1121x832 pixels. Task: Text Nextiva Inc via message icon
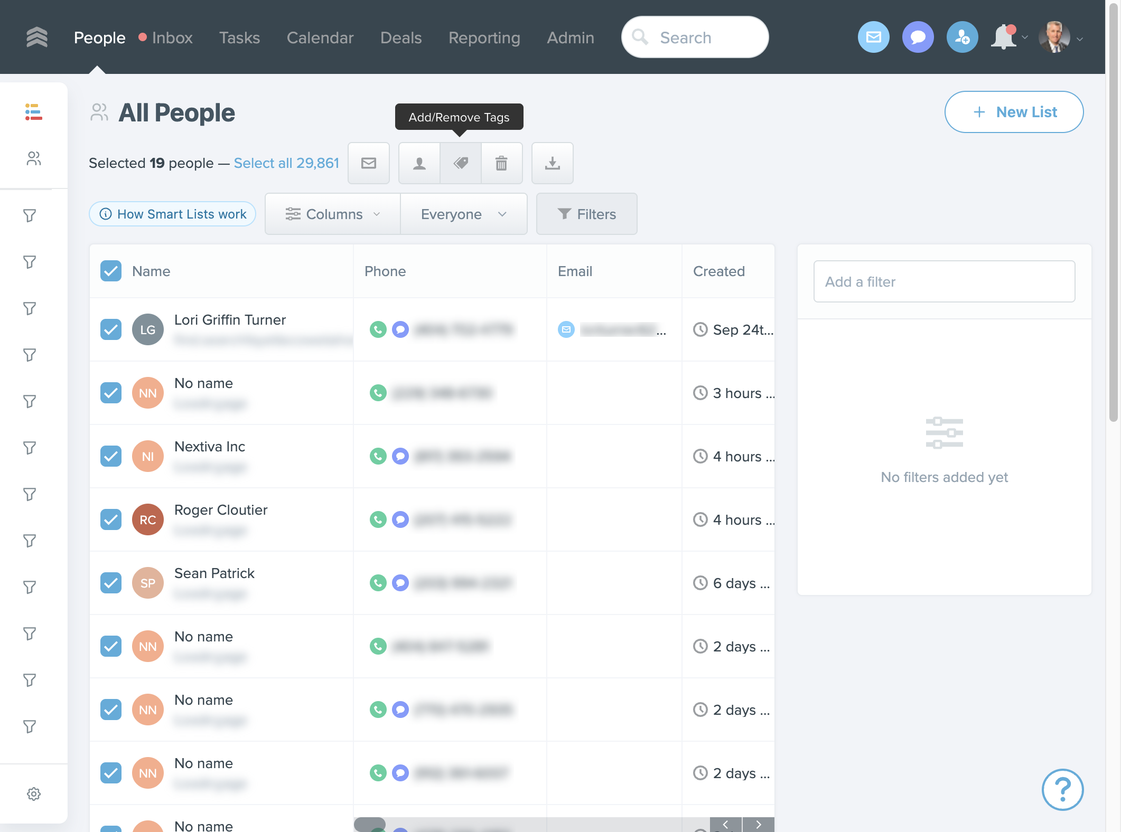pyautogui.click(x=400, y=456)
